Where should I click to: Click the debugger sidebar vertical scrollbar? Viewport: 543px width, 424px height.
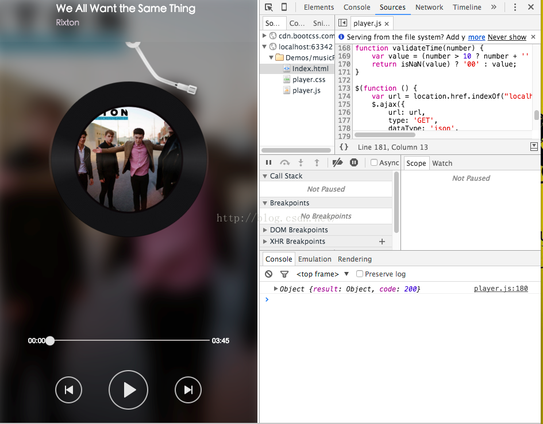coord(396,203)
